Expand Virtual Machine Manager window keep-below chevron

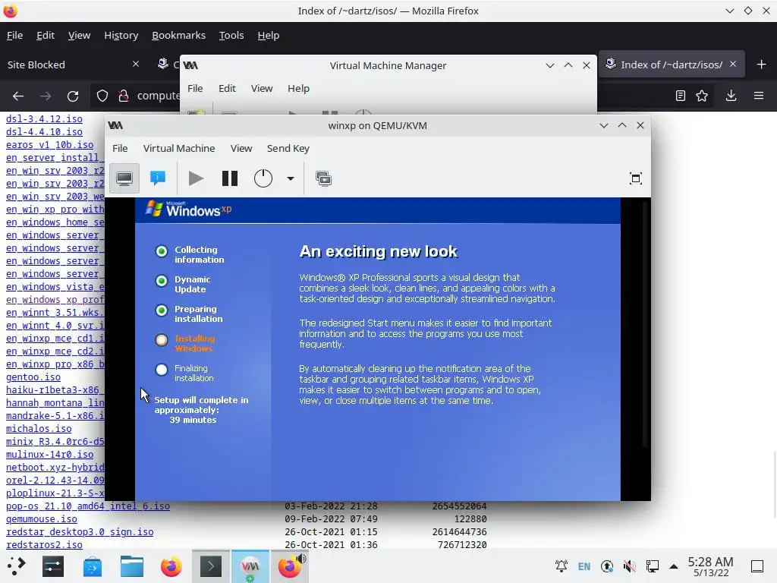coord(550,65)
